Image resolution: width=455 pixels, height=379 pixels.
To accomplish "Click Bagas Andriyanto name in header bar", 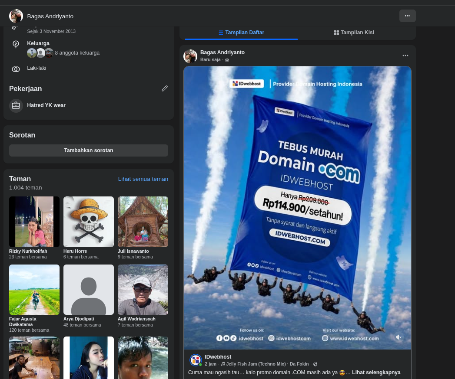I will (50, 16).
